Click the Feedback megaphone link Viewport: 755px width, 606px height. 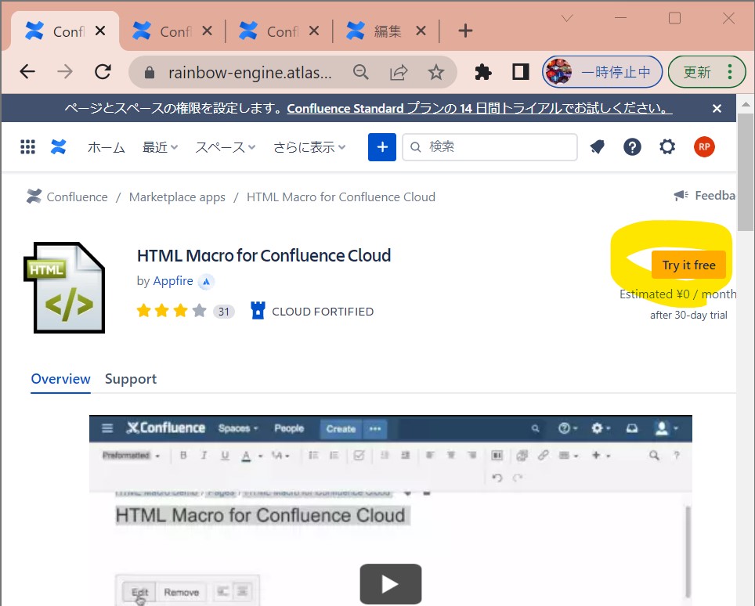tap(704, 196)
